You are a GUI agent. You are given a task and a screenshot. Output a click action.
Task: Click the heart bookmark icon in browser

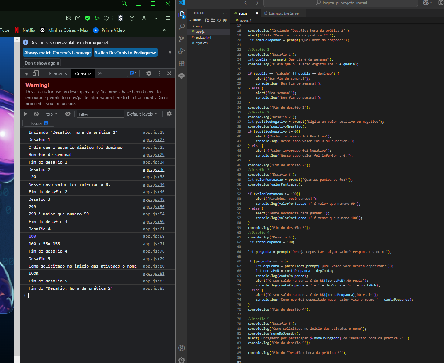click(106, 18)
